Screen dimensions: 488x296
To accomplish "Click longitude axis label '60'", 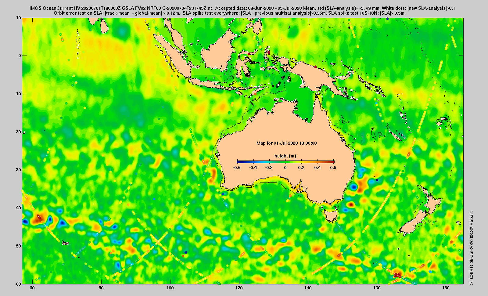I will pyautogui.click(x=32, y=288).
